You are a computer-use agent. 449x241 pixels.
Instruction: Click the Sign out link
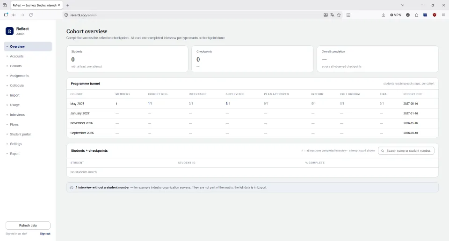pyautogui.click(x=45, y=234)
